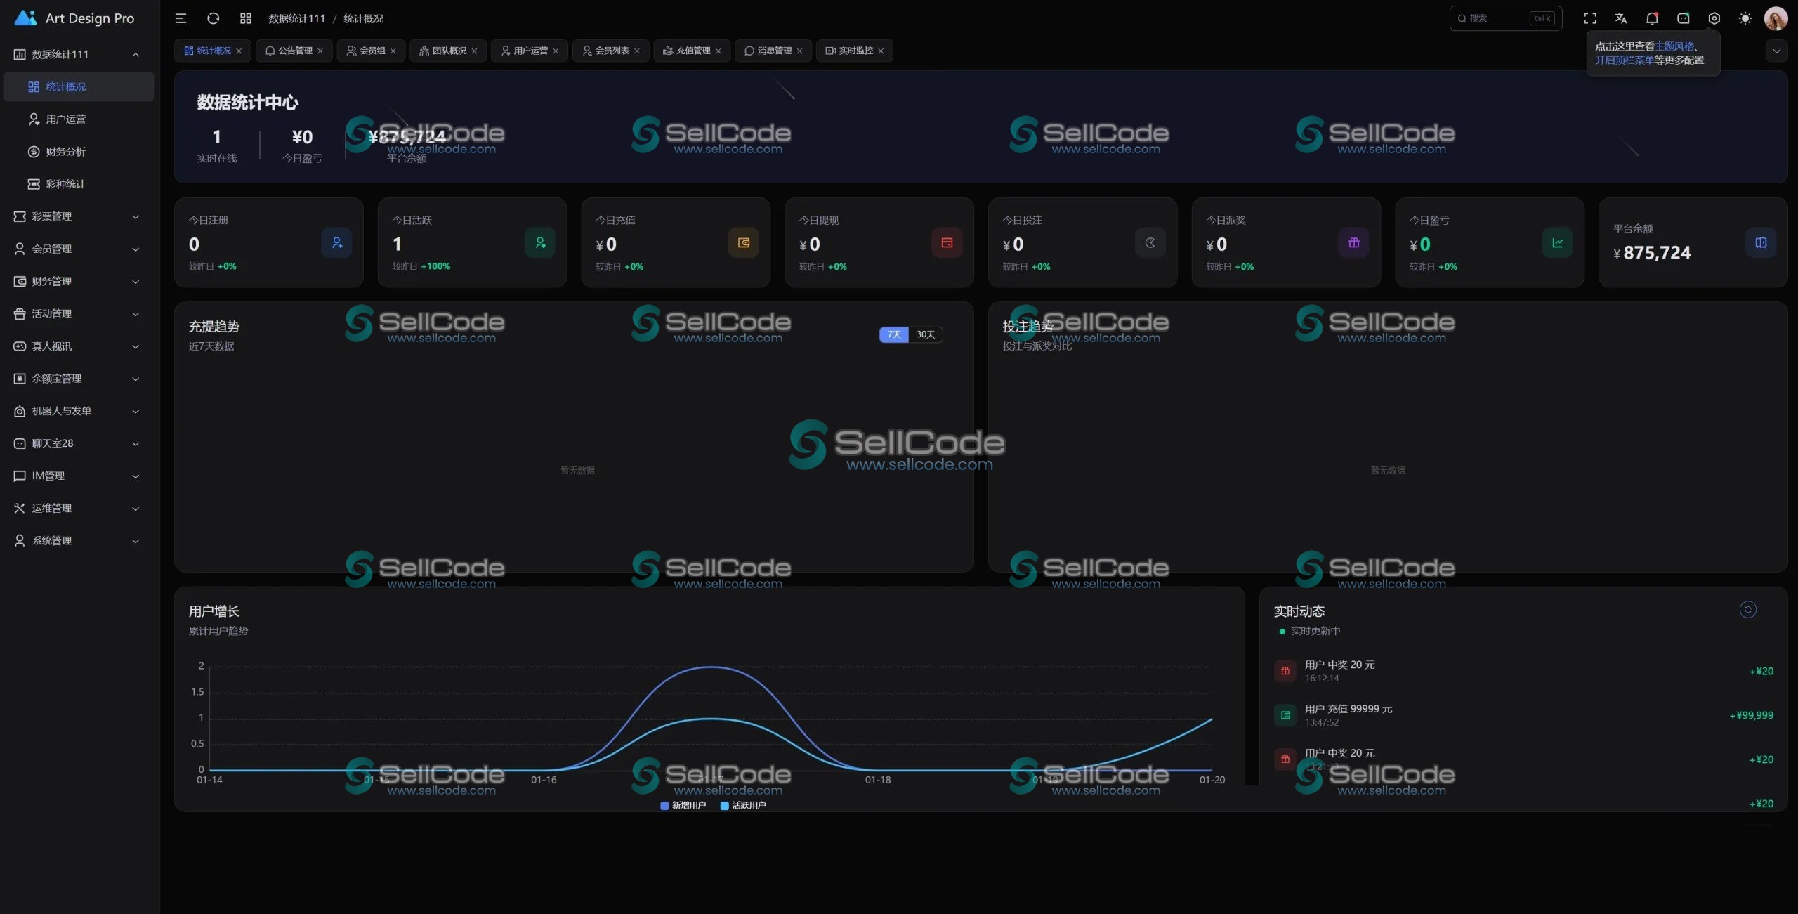Click the page refresh icon in top bar

coord(214,18)
